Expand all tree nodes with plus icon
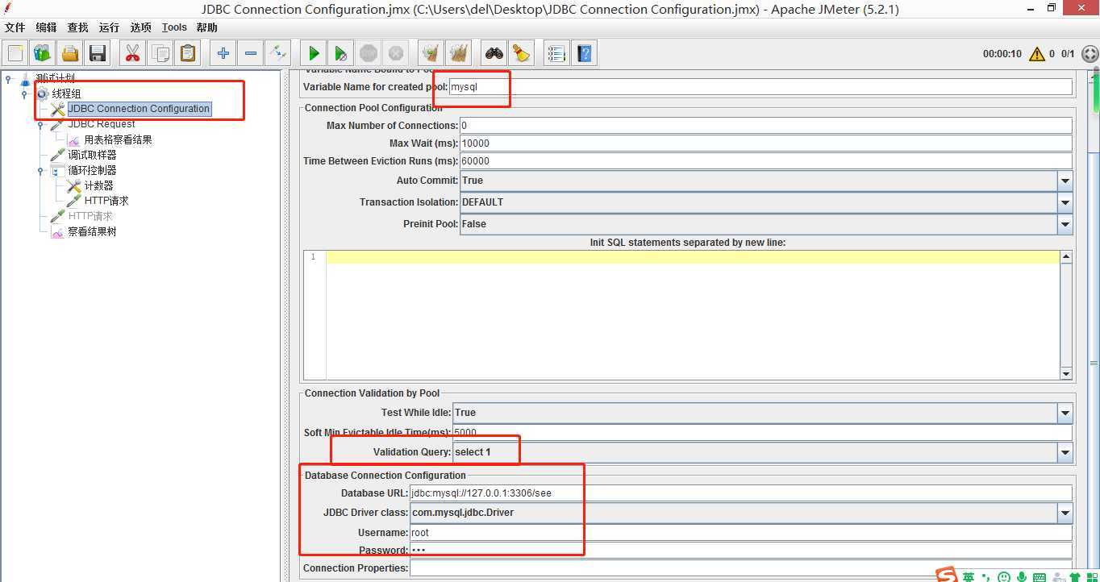 tap(223, 53)
